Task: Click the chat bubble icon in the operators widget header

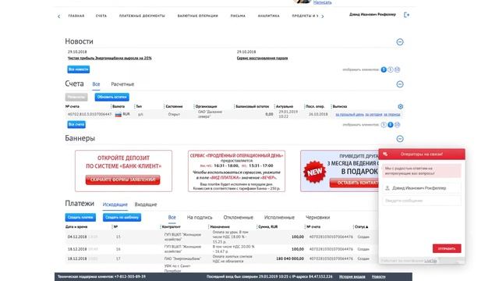Action: (x=385, y=155)
